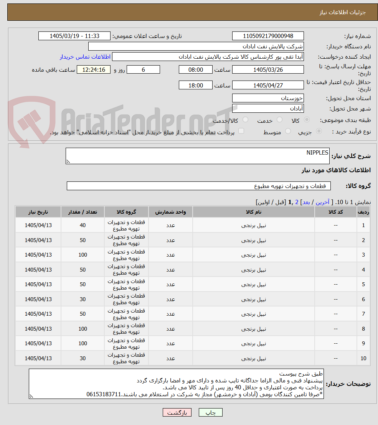Click نیپل برنجی in row 3
378x425 pixels.
[254, 255]
